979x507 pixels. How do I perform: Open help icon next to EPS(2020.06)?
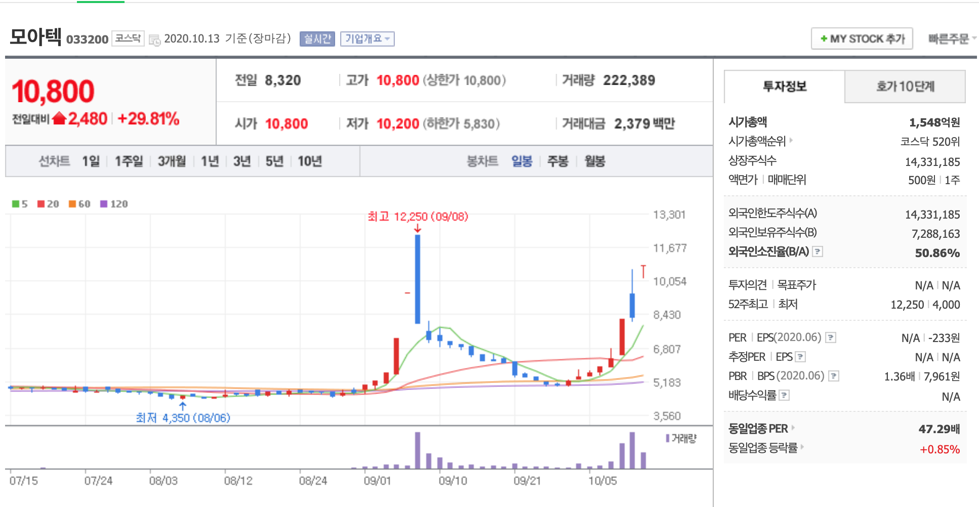pyautogui.click(x=830, y=337)
